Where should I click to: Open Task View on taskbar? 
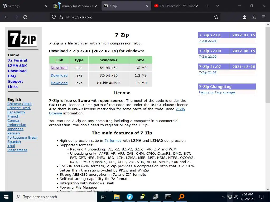(103, 197)
